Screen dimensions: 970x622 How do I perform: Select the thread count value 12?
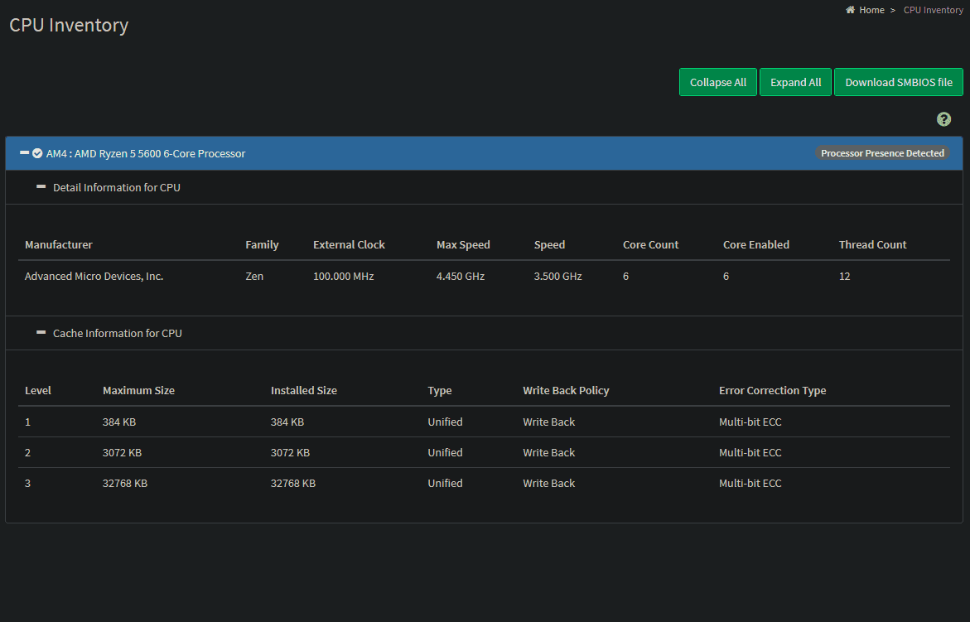844,277
